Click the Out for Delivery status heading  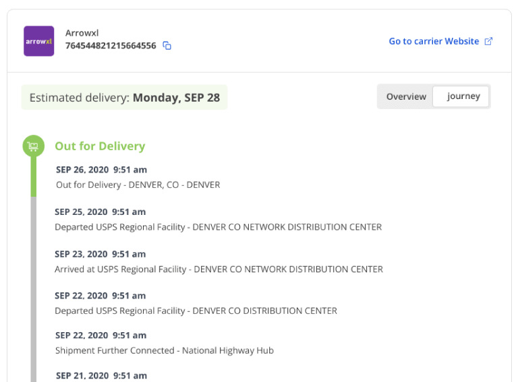[100, 146]
